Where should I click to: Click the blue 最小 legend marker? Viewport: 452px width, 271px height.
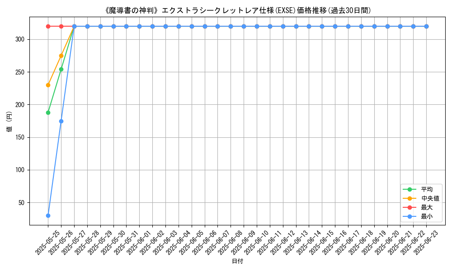(410, 216)
